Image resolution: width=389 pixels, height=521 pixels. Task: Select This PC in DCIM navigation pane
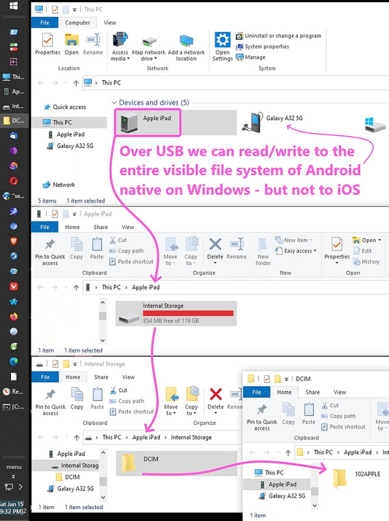(x=269, y=473)
